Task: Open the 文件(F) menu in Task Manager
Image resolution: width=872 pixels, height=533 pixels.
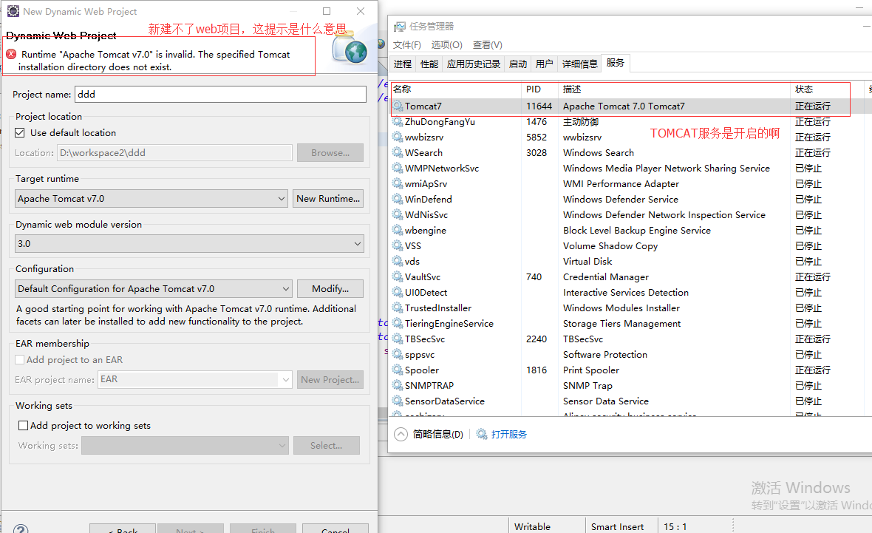Action: [407, 45]
